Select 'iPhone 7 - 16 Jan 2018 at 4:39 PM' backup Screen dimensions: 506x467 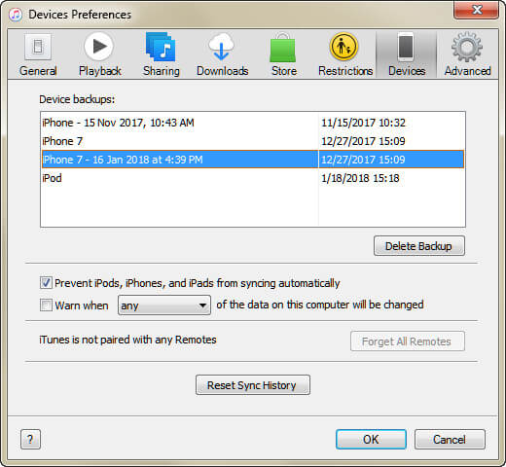[x=253, y=160]
